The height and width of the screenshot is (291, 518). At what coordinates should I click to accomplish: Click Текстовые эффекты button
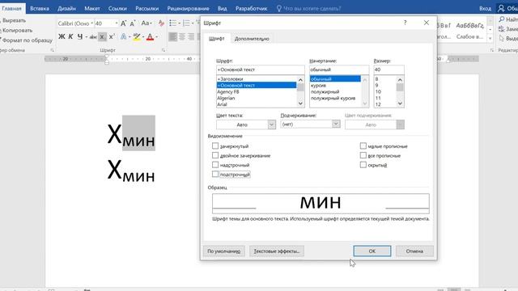tap(277, 251)
